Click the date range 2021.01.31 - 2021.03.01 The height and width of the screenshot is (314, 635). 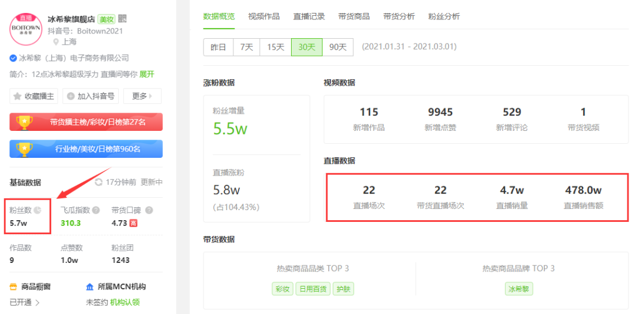click(409, 47)
